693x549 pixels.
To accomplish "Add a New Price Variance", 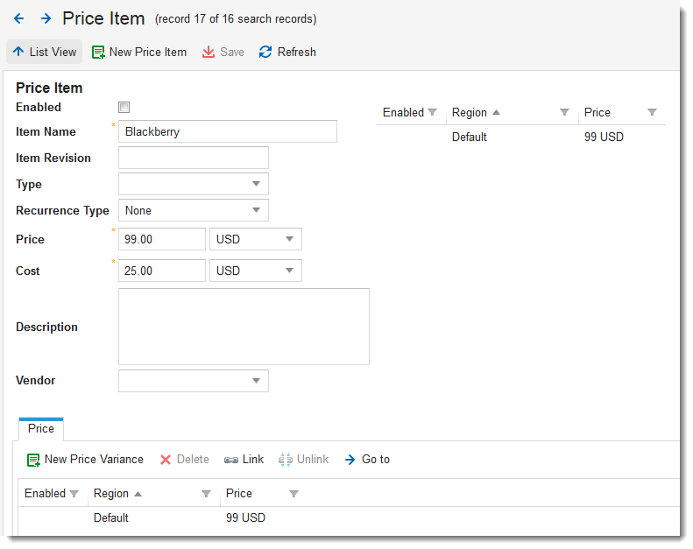I will (x=85, y=459).
